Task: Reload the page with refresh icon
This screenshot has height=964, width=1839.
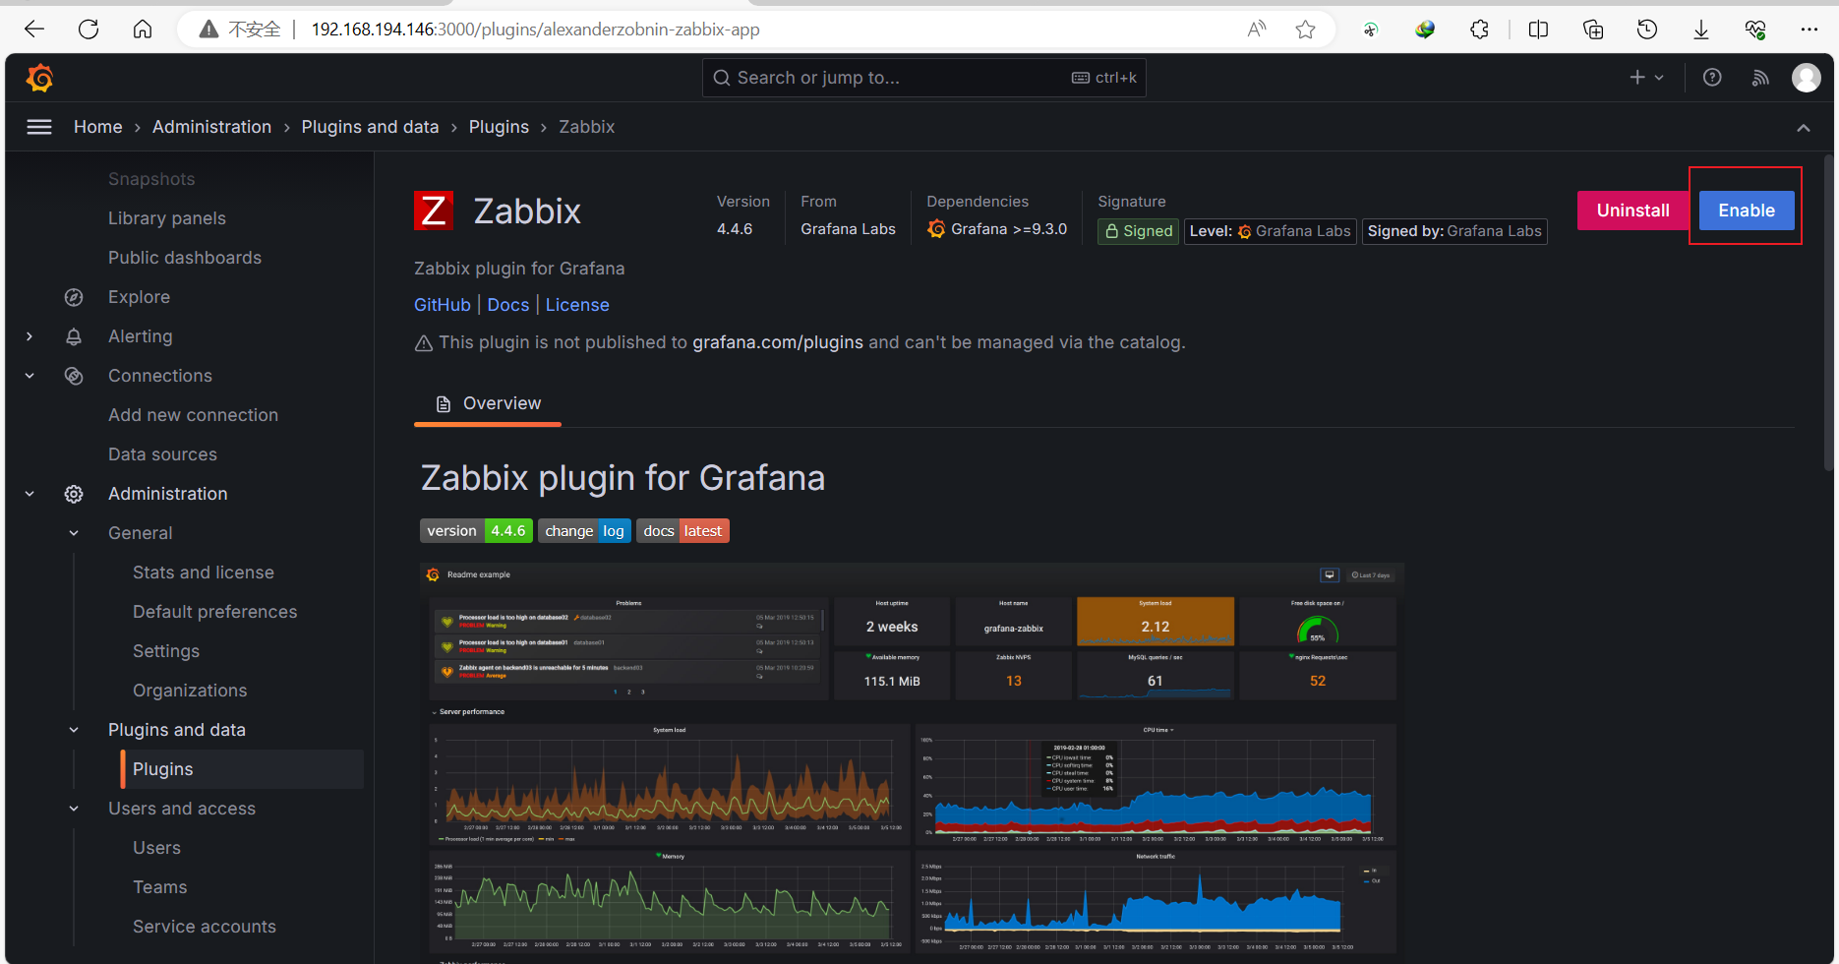Action: (x=89, y=30)
